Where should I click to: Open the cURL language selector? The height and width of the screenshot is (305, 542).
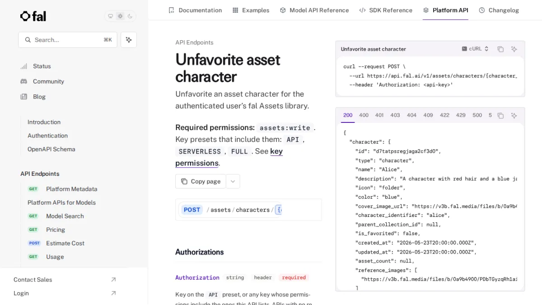(x=475, y=49)
